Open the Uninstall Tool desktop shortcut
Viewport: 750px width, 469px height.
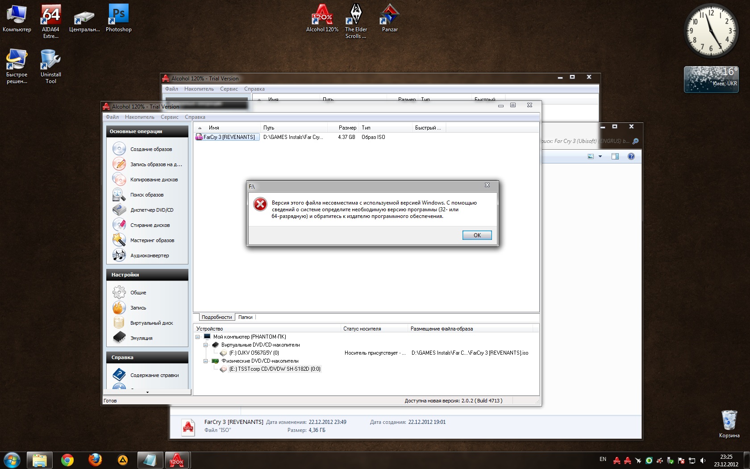coord(51,66)
